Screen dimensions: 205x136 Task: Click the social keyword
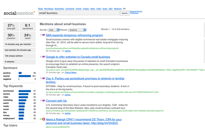coord(6,109)
